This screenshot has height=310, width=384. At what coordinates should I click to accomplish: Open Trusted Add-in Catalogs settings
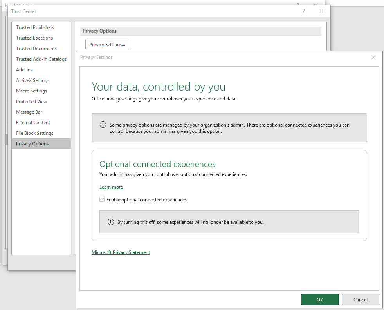pos(41,59)
